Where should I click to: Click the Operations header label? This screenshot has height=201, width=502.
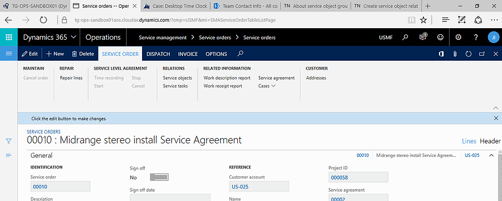pyautogui.click(x=103, y=38)
